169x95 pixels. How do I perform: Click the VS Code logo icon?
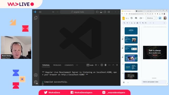click(35, 12)
